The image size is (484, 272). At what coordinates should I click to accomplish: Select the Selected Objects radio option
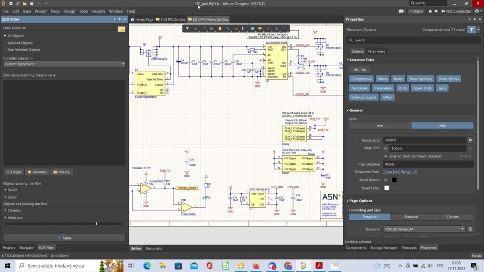pyautogui.click(x=20, y=42)
